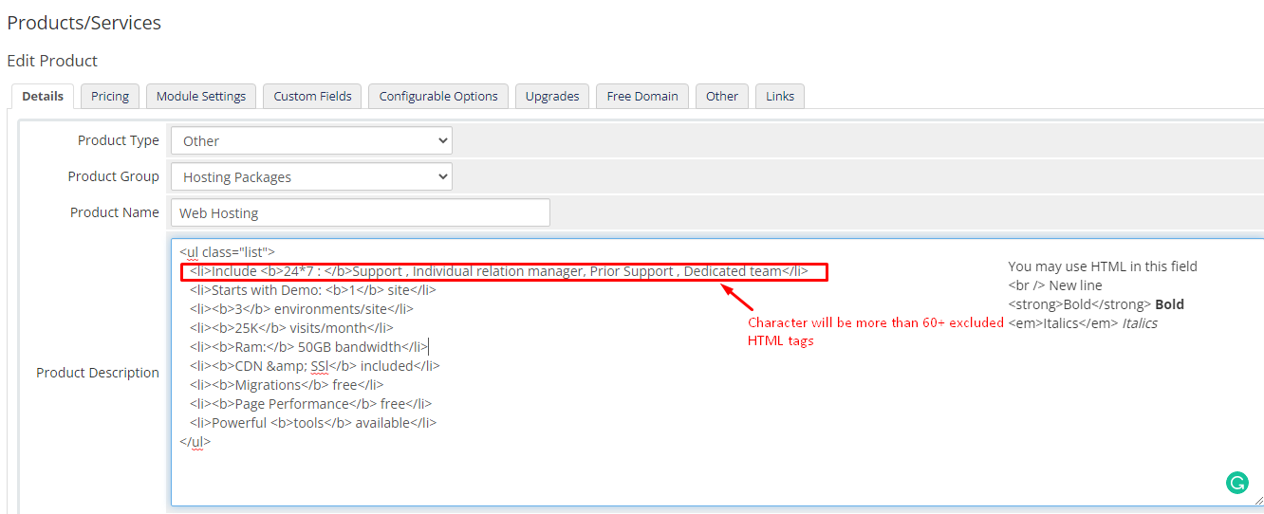This screenshot has height=514, width=1264.
Task: Open the Module Settings tab
Action: 201,96
